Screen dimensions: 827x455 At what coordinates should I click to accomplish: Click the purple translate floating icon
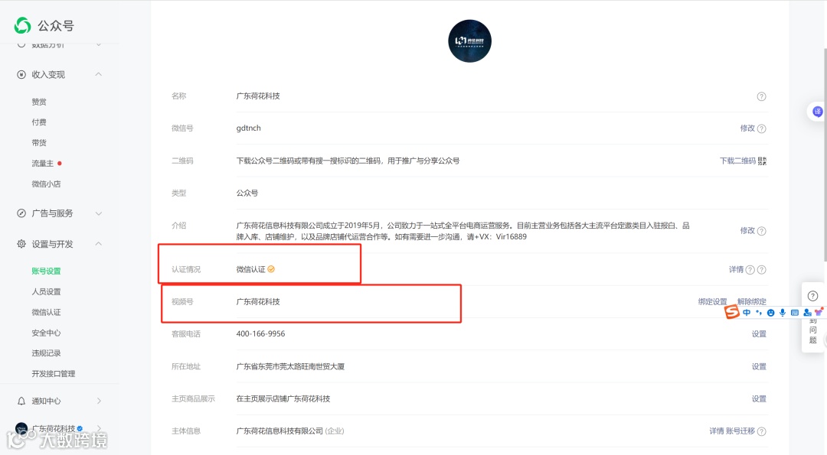pyautogui.click(x=818, y=112)
